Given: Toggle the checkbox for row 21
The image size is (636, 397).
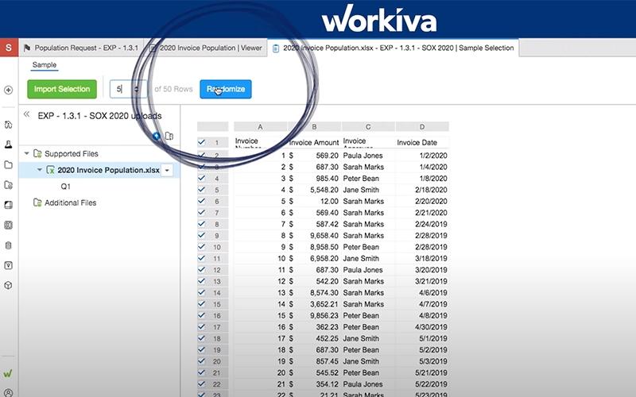Looking at the screenshot, I should [202, 372].
